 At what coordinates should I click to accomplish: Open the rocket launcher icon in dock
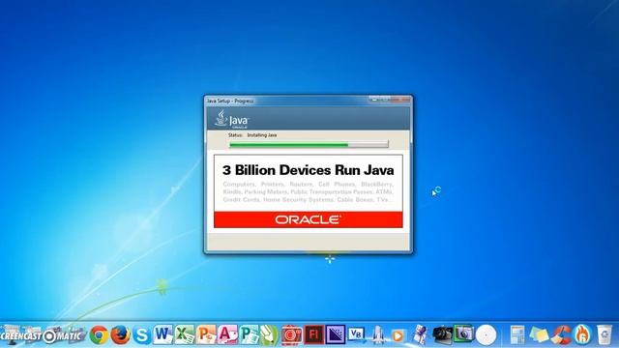click(377, 334)
